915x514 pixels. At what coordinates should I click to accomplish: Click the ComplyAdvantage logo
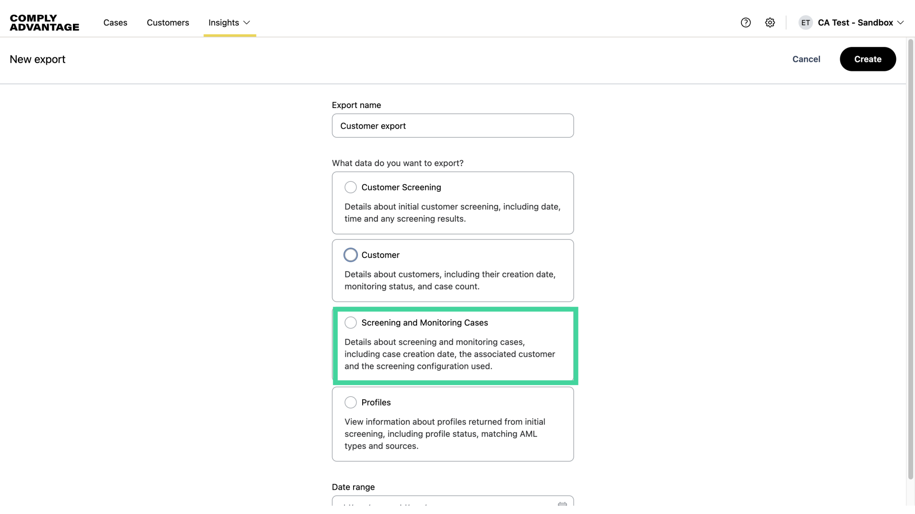(44, 22)
